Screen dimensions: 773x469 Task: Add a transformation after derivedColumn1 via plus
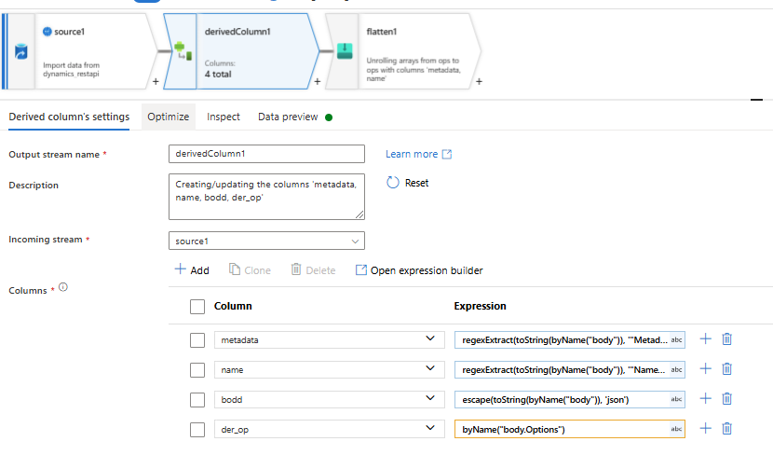[x=318, y=81]
